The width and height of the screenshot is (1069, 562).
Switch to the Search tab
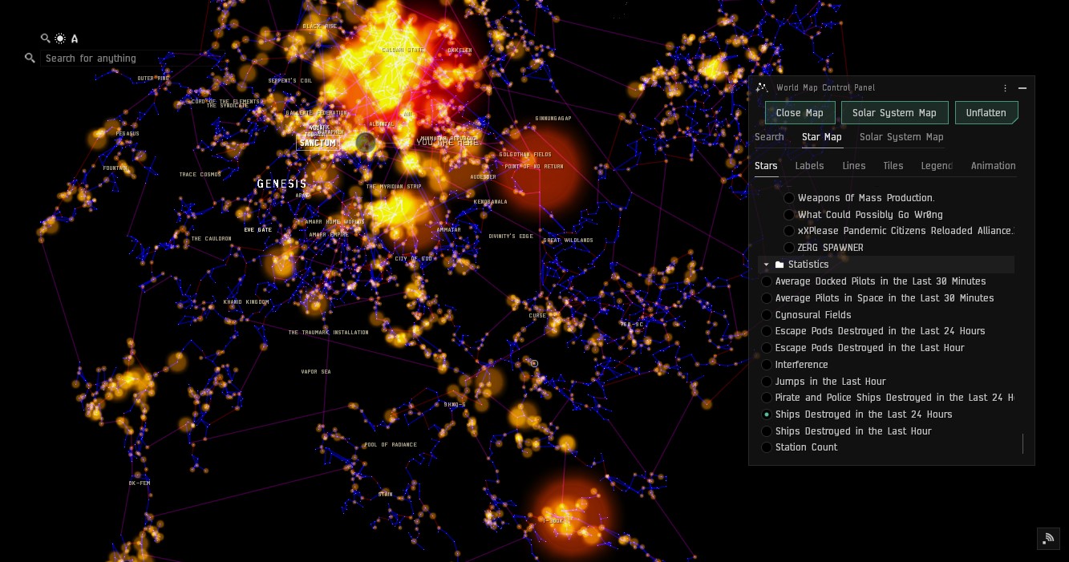point(769,137)
